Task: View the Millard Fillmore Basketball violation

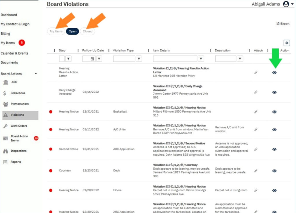Action: (x=275, y=112)
